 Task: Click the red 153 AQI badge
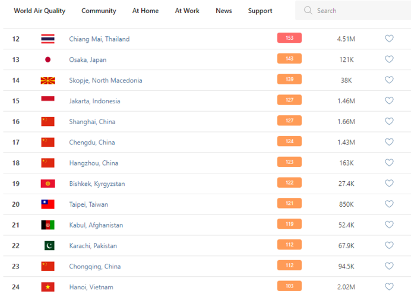289,38
